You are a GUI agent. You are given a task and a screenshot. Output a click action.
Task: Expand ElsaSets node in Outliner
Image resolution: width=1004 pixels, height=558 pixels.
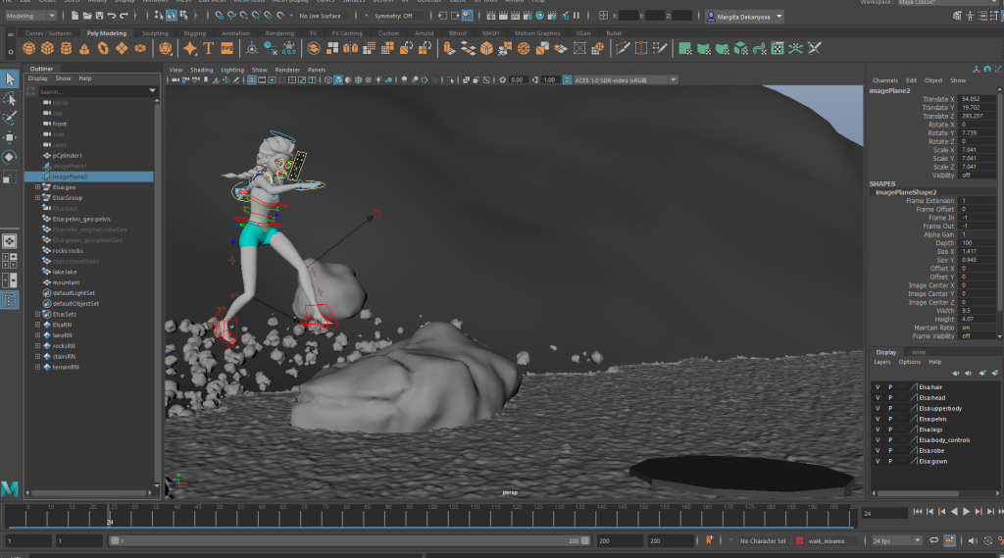[37, 314]
